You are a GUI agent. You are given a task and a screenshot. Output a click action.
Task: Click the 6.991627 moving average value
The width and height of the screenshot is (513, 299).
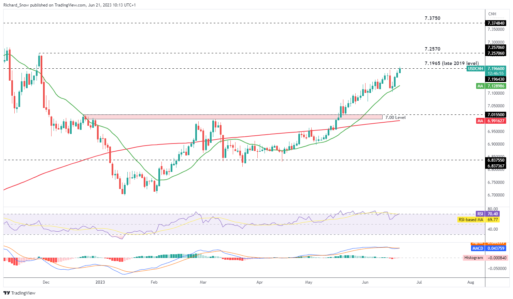point(496,121)
